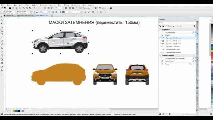
Task: Select the Text tool (letter A) in toolbox
Action: [2, 48]
